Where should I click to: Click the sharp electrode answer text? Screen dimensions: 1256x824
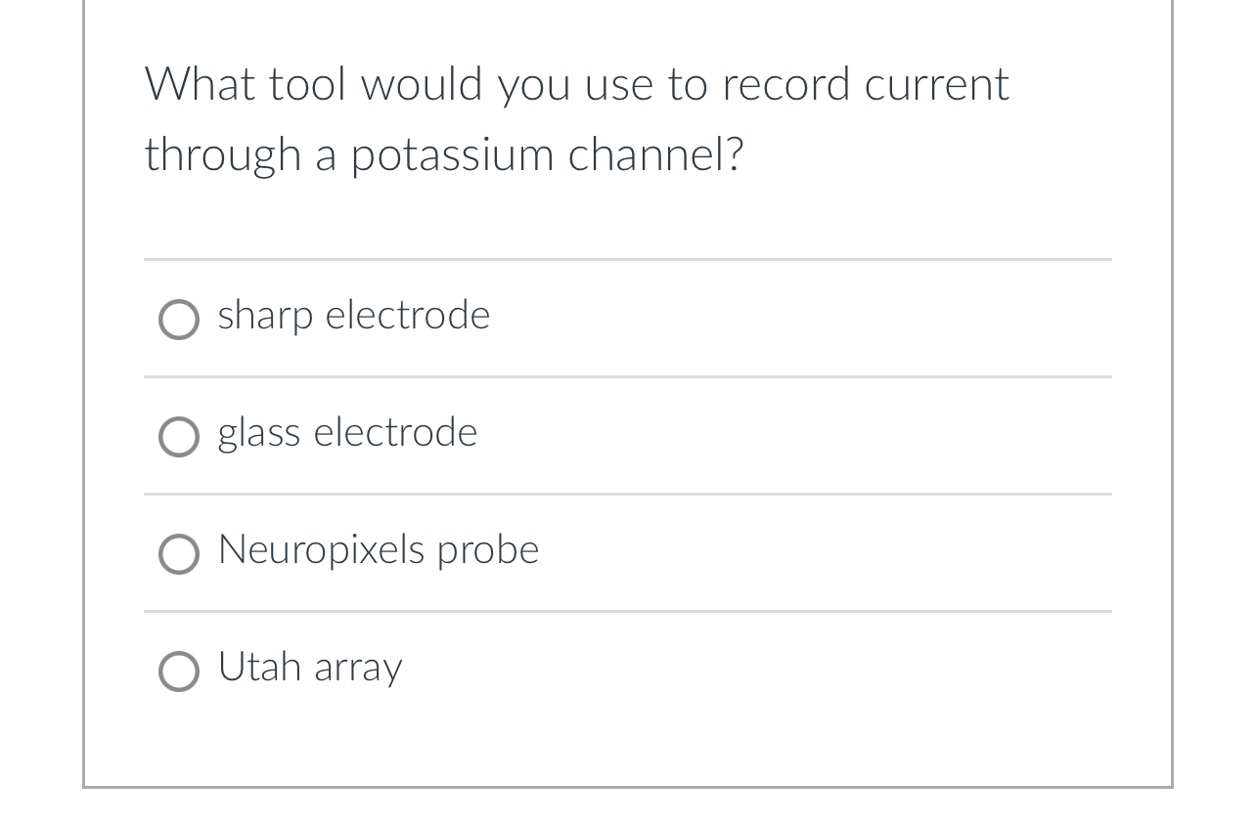tap(353, 317)
